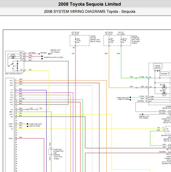Click the "PNK" wire label at pin 13
This screenshot has height=172, width=171.
(21, 108)
